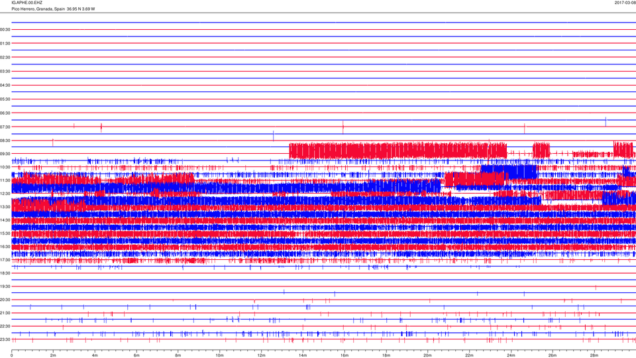The image size is (636, 358).
Task: Click the station code IG.APHE.00.EHZ
Action: pos(26,3)
